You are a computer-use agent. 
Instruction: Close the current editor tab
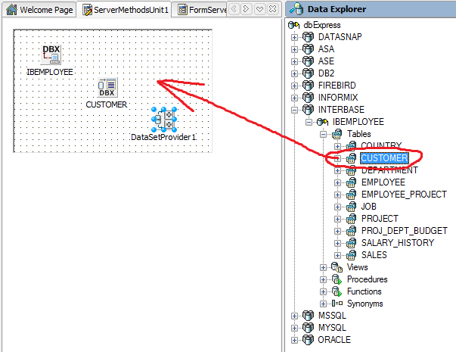click(273, 9)
